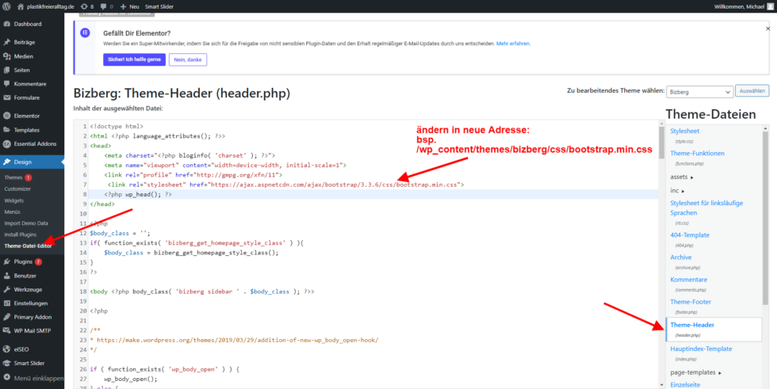Open Import Demo Data submenu item
The height and width of the screenshot is (389, 777).
click(x=25, y=223)
